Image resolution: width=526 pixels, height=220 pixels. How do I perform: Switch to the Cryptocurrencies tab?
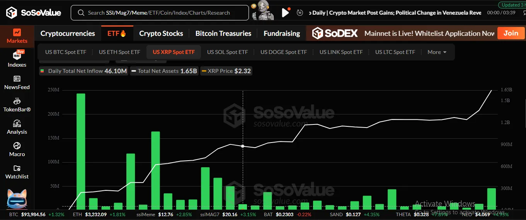click(x=68, y=34)
